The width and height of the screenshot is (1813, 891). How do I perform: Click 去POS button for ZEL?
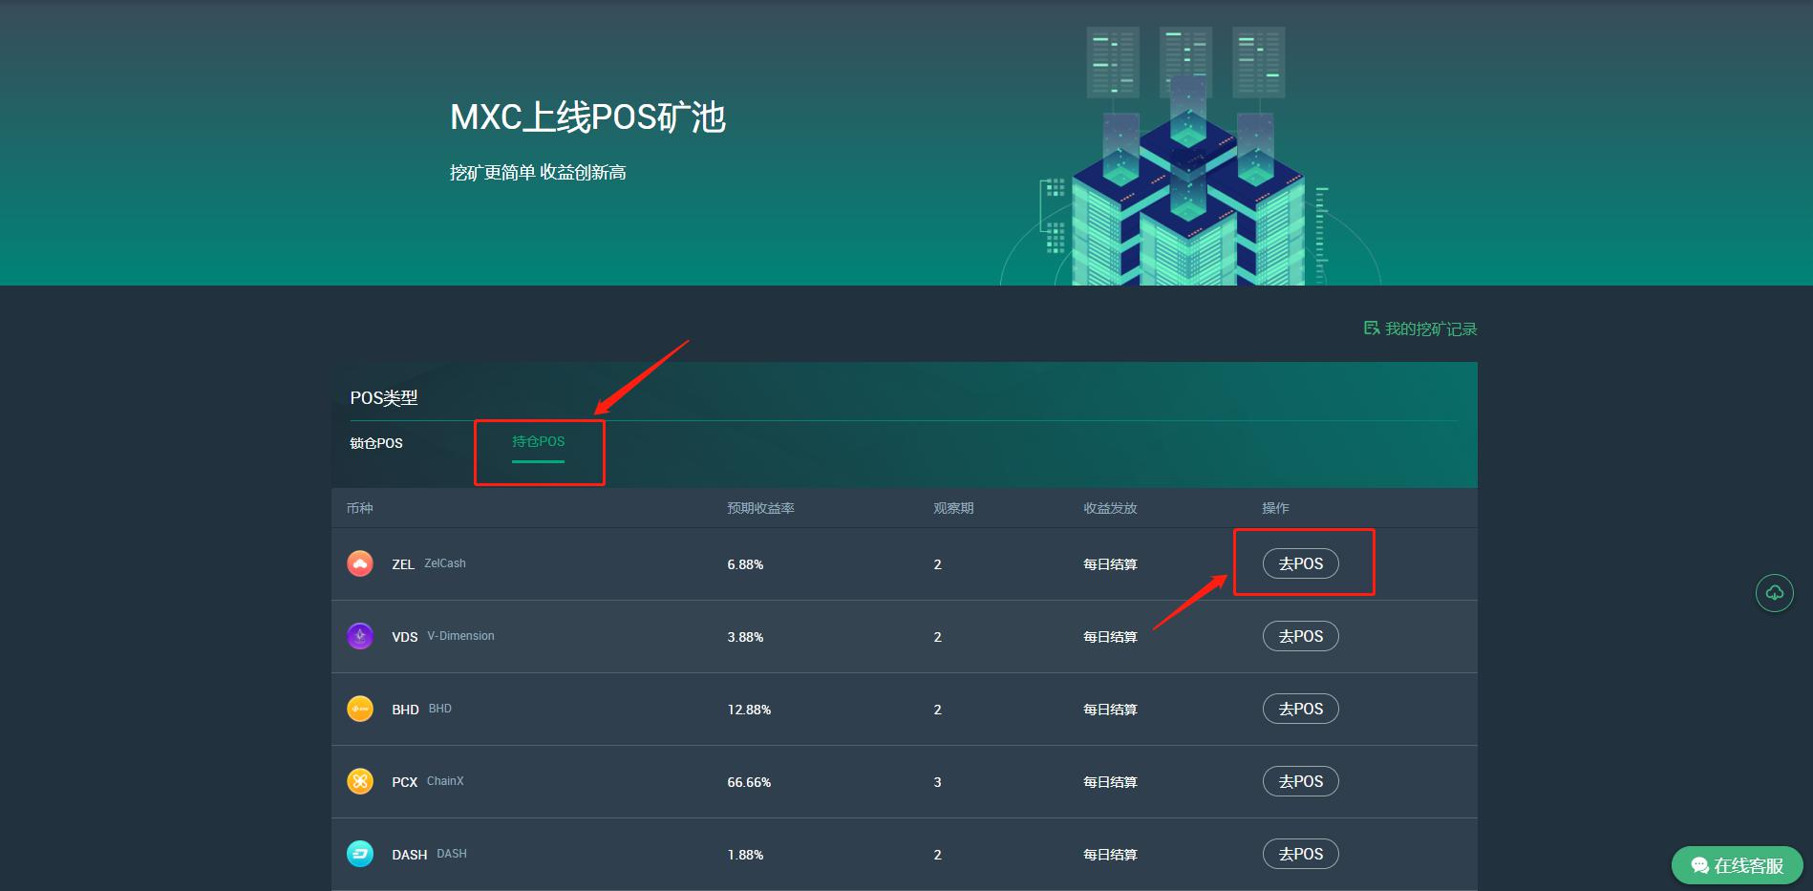pos(1301,563)
